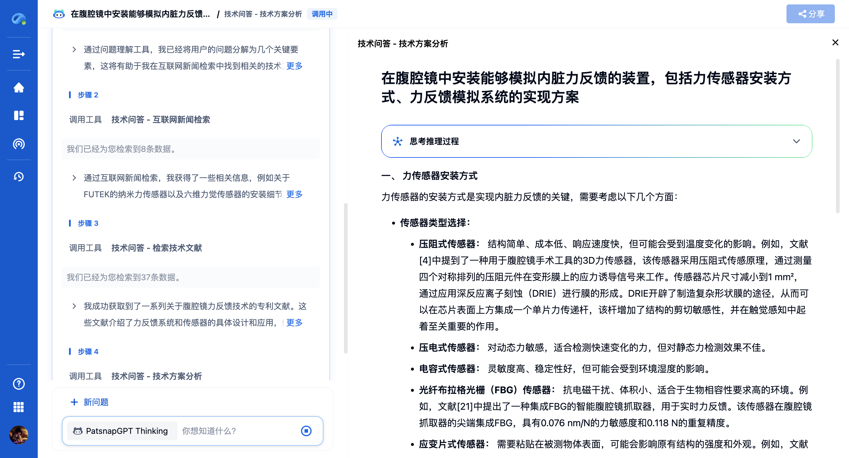Open the help question mark icon

point(19,384)
